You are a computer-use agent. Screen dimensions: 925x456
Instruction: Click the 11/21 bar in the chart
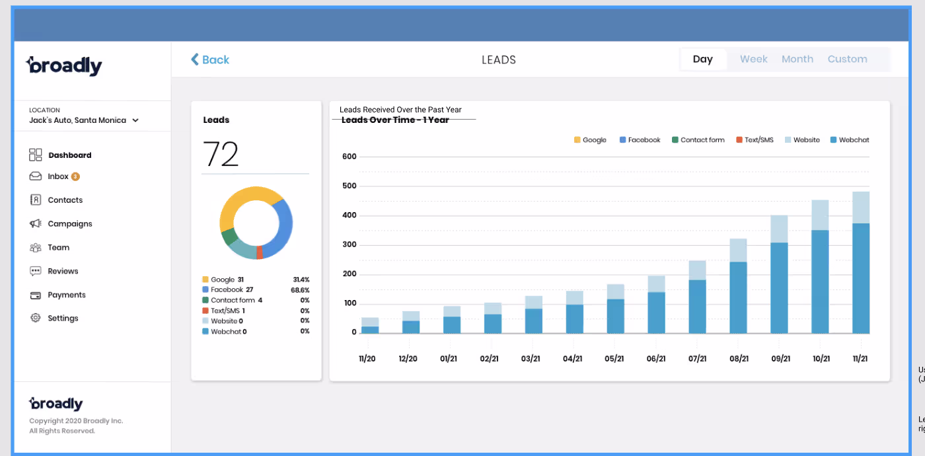click(x=860, y=278)
